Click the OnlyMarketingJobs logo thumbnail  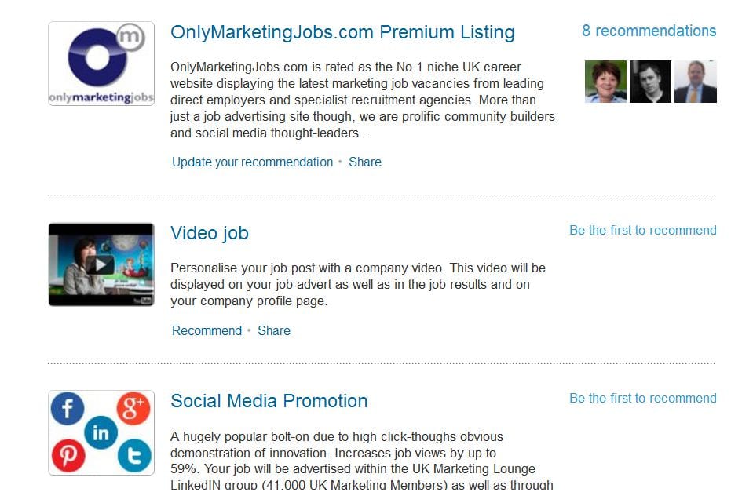[x=101, y=64]
